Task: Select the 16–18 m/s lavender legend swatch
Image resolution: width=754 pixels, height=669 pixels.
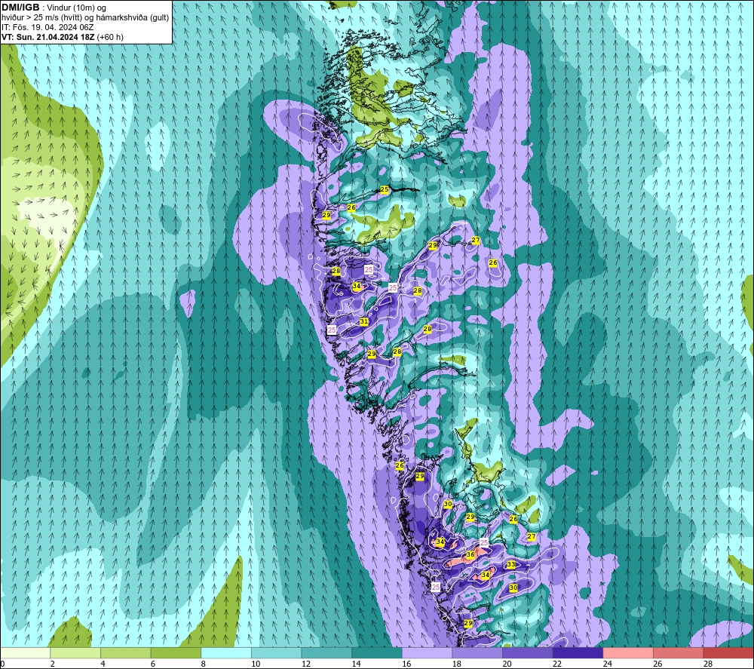Action: point(427,653)
